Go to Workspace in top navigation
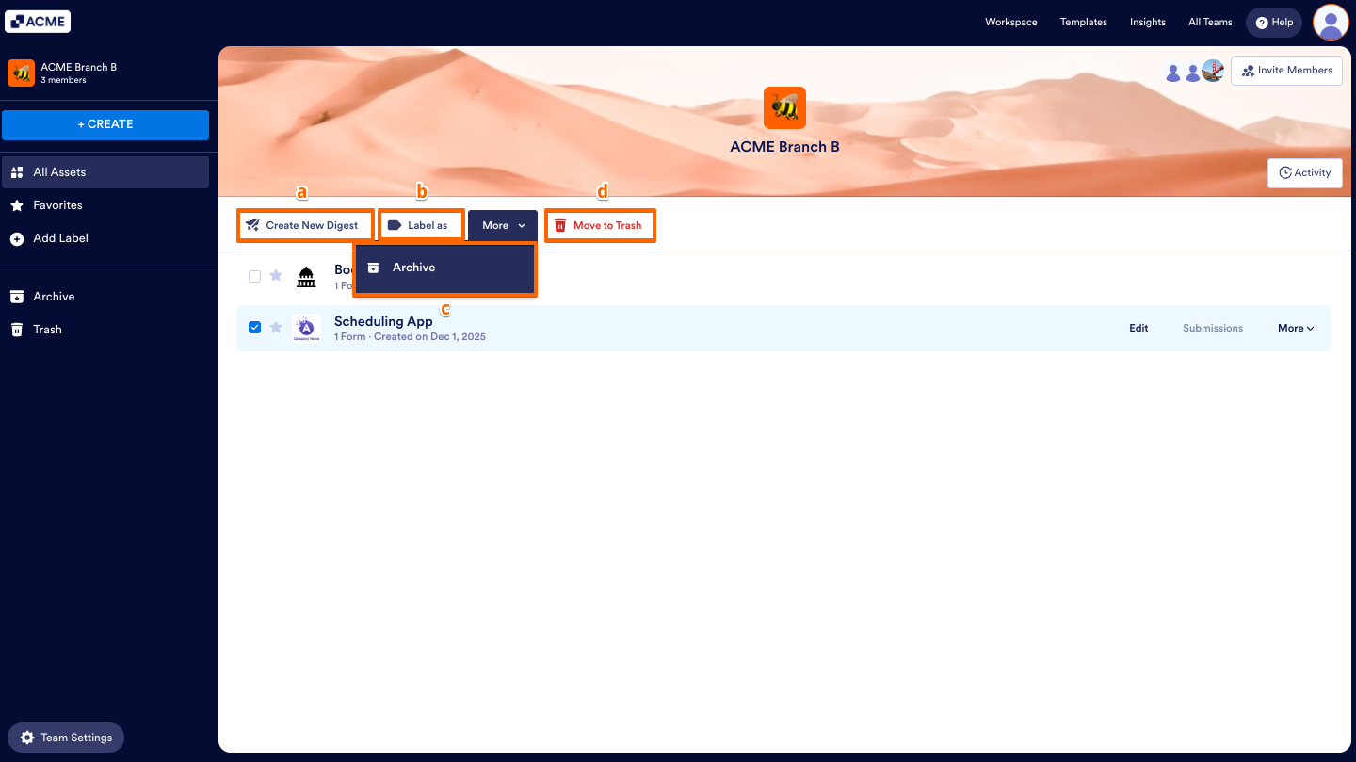This screenshot has width=1356, height=762. pyautogui.click(x=1011, y=22)
